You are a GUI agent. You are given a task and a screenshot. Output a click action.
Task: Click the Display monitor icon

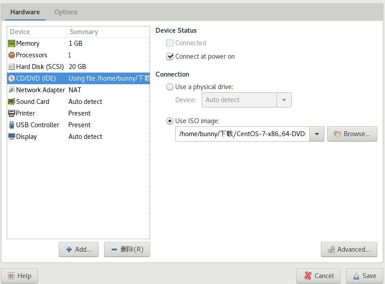(12, 137)
